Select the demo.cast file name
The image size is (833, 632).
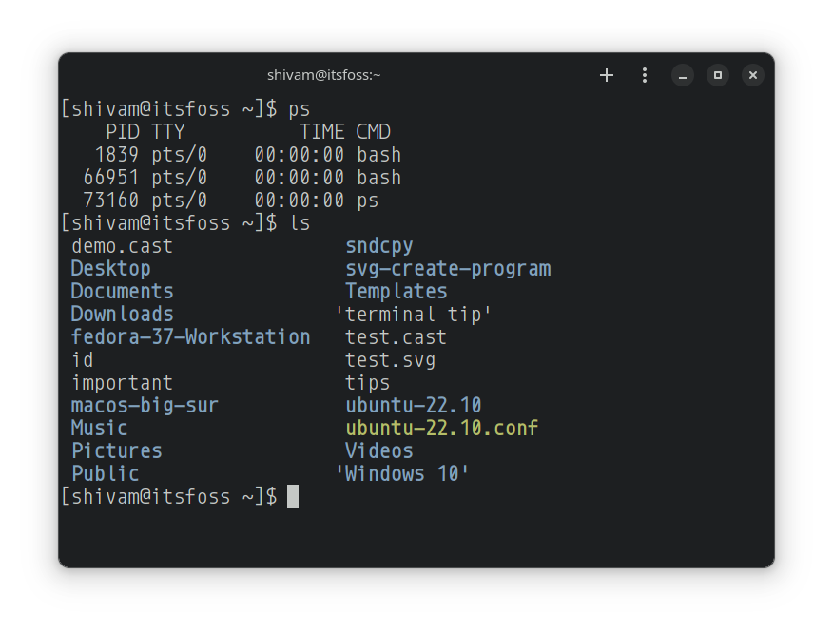coord(122,245)
